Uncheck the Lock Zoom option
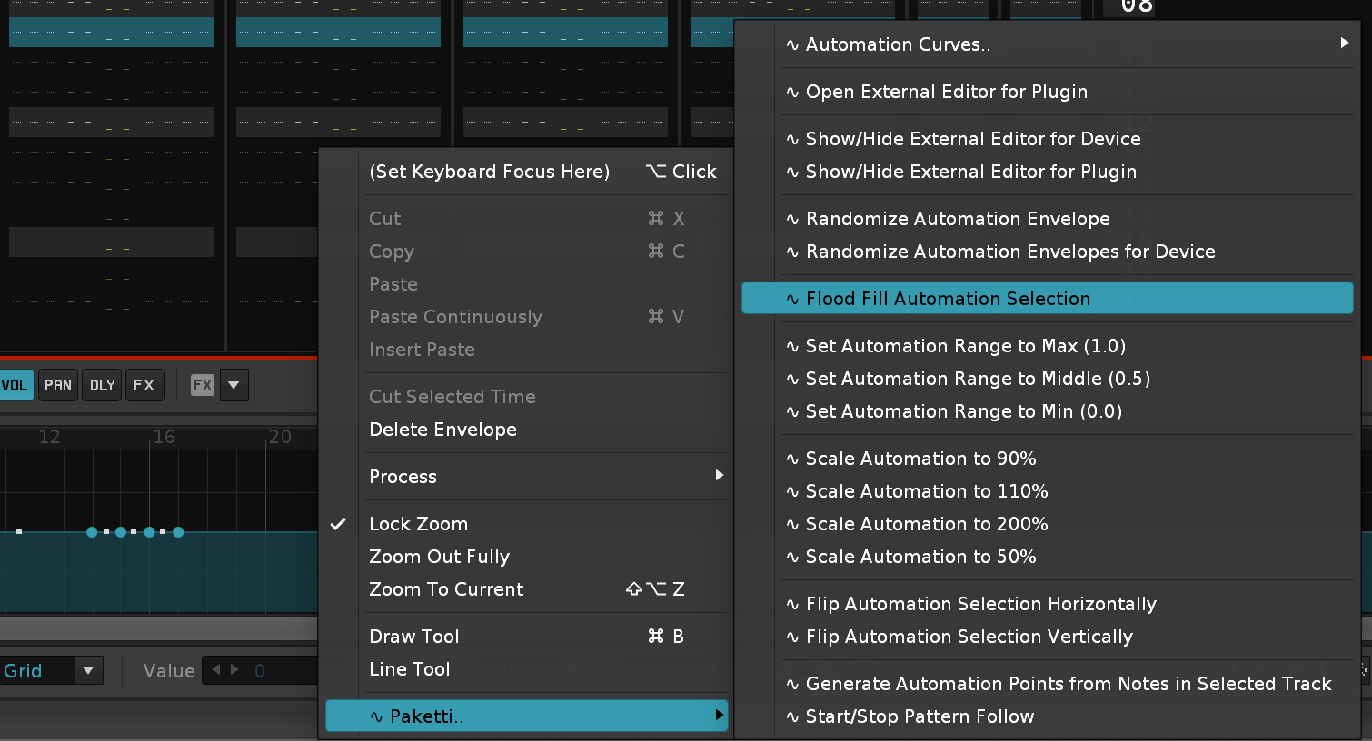Image resolution: width=1372 pixels, height=741 pixels. point(418,524)
